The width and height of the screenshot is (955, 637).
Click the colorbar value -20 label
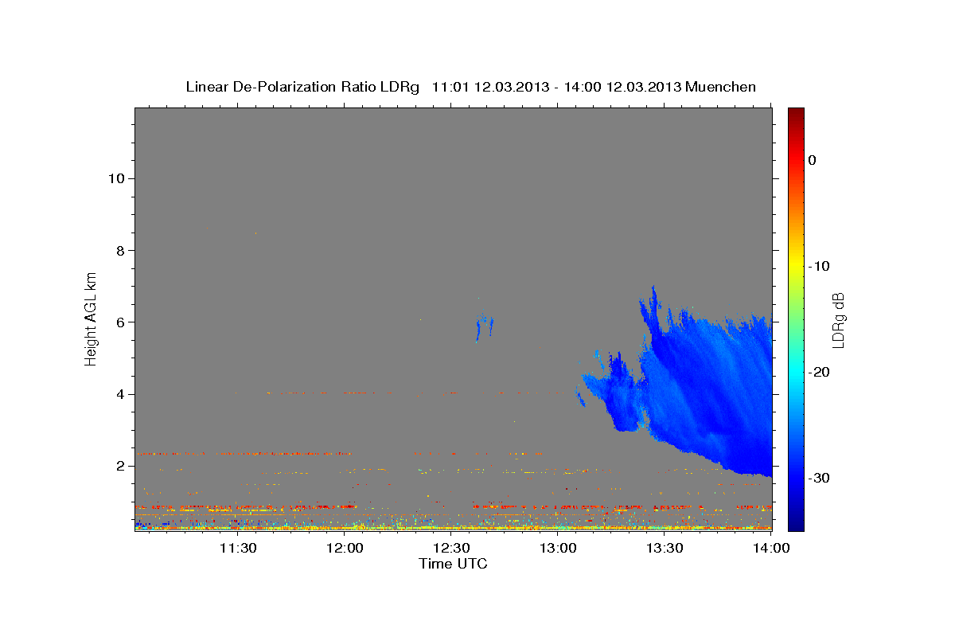pos(820,372)
